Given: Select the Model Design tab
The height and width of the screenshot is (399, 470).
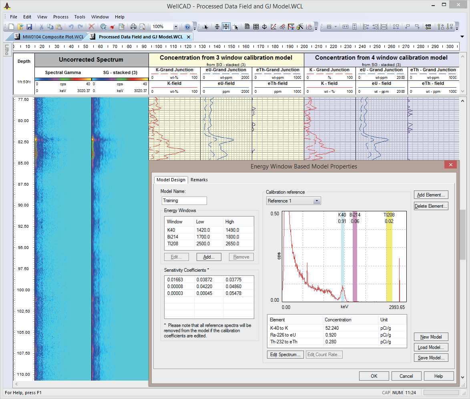Looking at the screenshot, I should tap(171, 180).
